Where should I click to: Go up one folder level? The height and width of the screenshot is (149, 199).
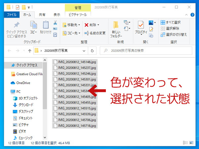point(30,51)
